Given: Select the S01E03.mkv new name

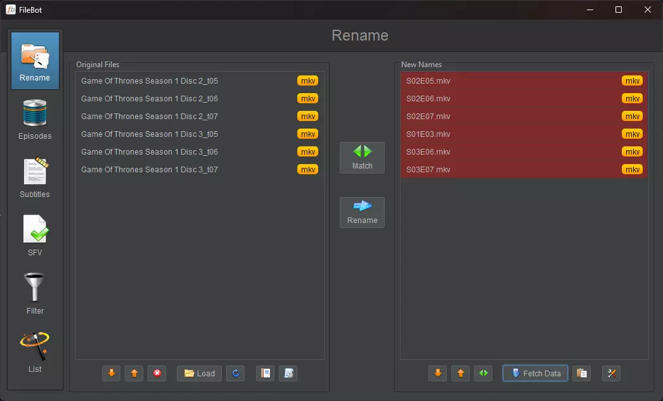Looking at the screenshot, I should 524,134.
